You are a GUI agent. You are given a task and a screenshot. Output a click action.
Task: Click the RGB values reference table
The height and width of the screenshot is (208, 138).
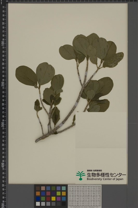85,196
